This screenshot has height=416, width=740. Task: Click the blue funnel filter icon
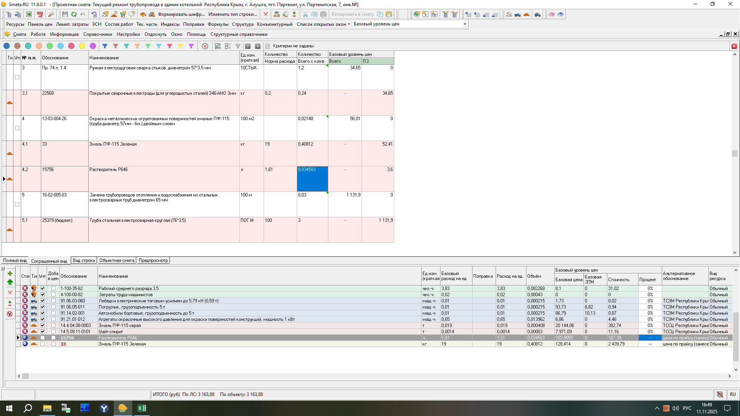[x=104, y=46]
